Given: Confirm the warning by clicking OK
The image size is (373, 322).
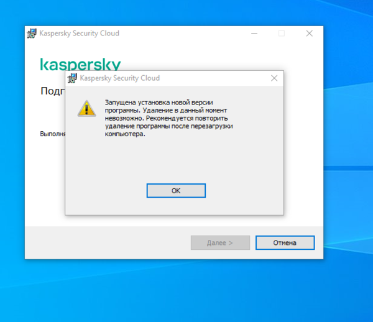Looking at the screenshot, I should pyautogui.click(x=176, y=190).
